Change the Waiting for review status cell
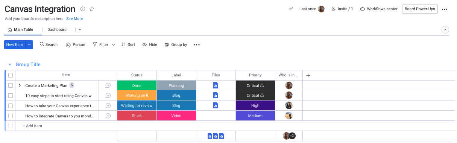 click(137, 106)
